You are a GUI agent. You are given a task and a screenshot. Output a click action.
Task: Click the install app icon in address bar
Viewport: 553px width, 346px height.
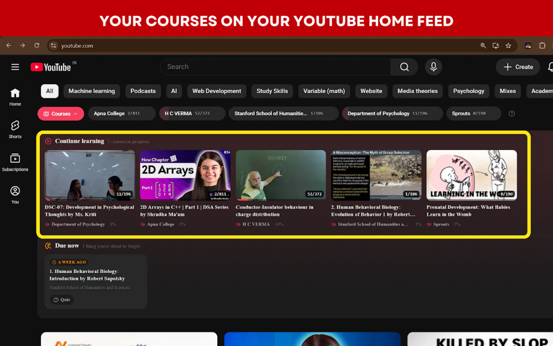tap(496, 45)
